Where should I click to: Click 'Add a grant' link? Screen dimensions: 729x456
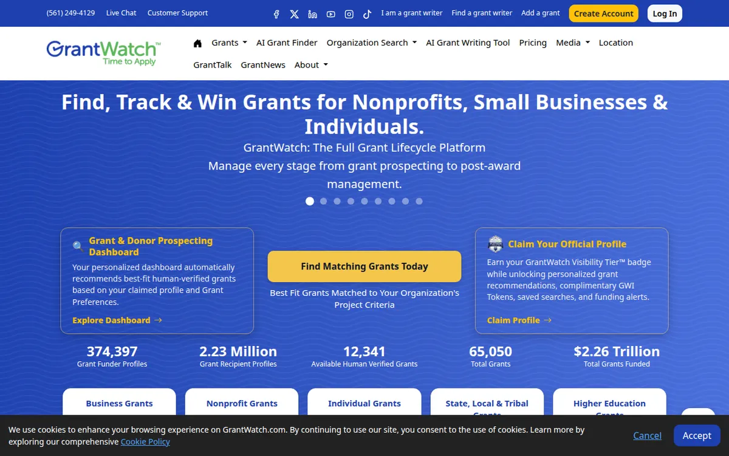541,13
